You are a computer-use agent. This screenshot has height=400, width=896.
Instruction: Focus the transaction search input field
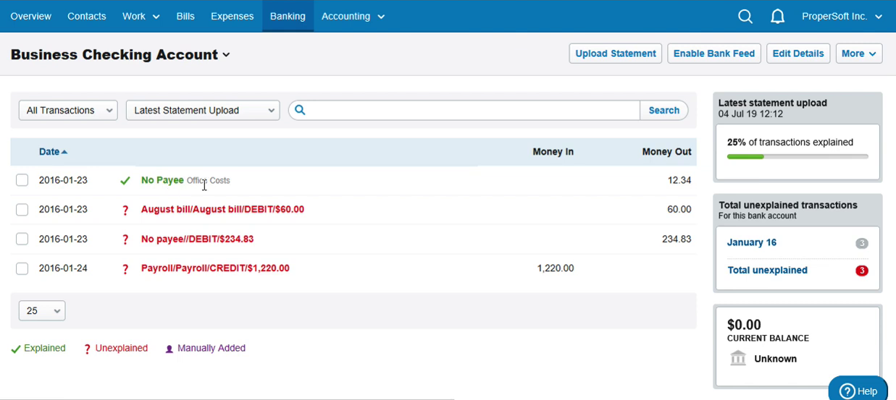[474, 110]
